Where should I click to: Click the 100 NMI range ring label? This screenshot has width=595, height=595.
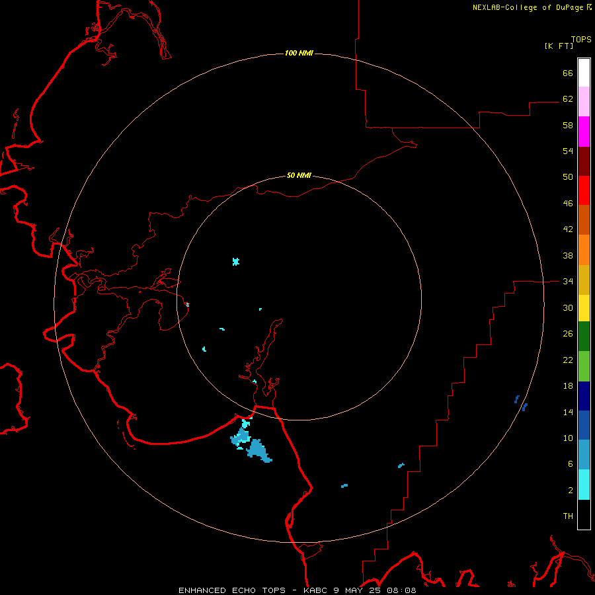click(x=299, y=53)
